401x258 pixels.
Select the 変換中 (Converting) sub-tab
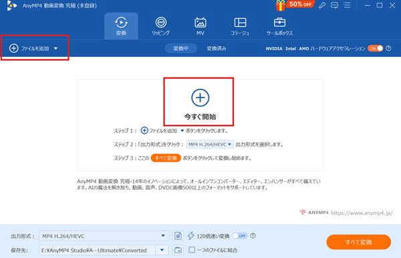pos(181,48)
